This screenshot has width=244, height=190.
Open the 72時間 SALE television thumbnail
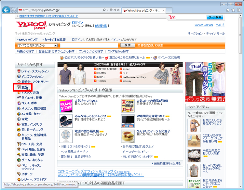click(128, 121)
